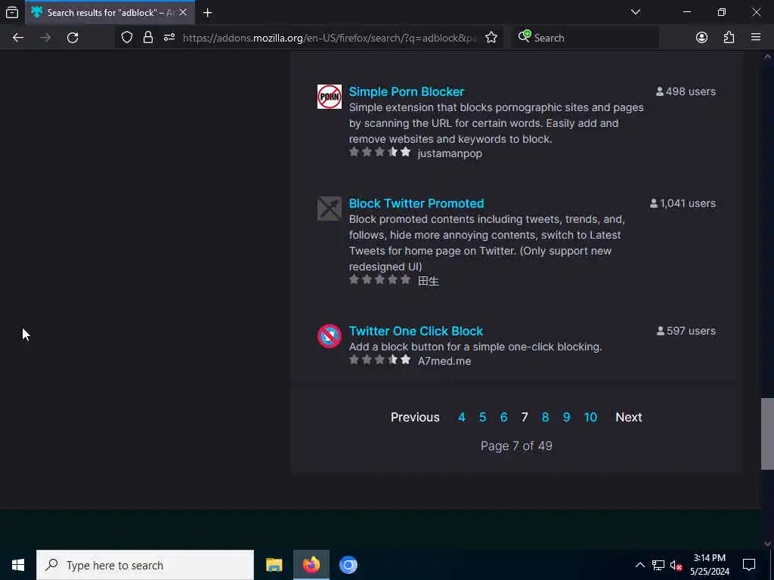This screenshot has height=580, width=774.
Task: Open Firefox View icon in tab strip
Action: pyautogui.click(x=12, y=12)
